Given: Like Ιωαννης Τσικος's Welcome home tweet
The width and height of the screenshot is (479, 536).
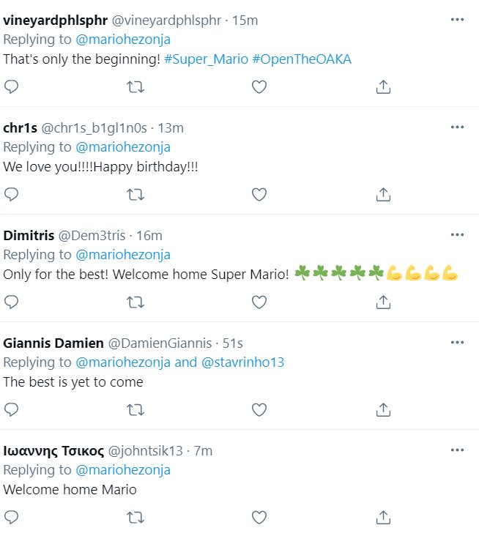Looking at the screenshot, I should pyautogui.click(x=259, y=517).
